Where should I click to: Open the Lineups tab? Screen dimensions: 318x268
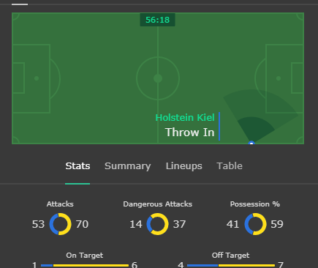click(184, 166)
